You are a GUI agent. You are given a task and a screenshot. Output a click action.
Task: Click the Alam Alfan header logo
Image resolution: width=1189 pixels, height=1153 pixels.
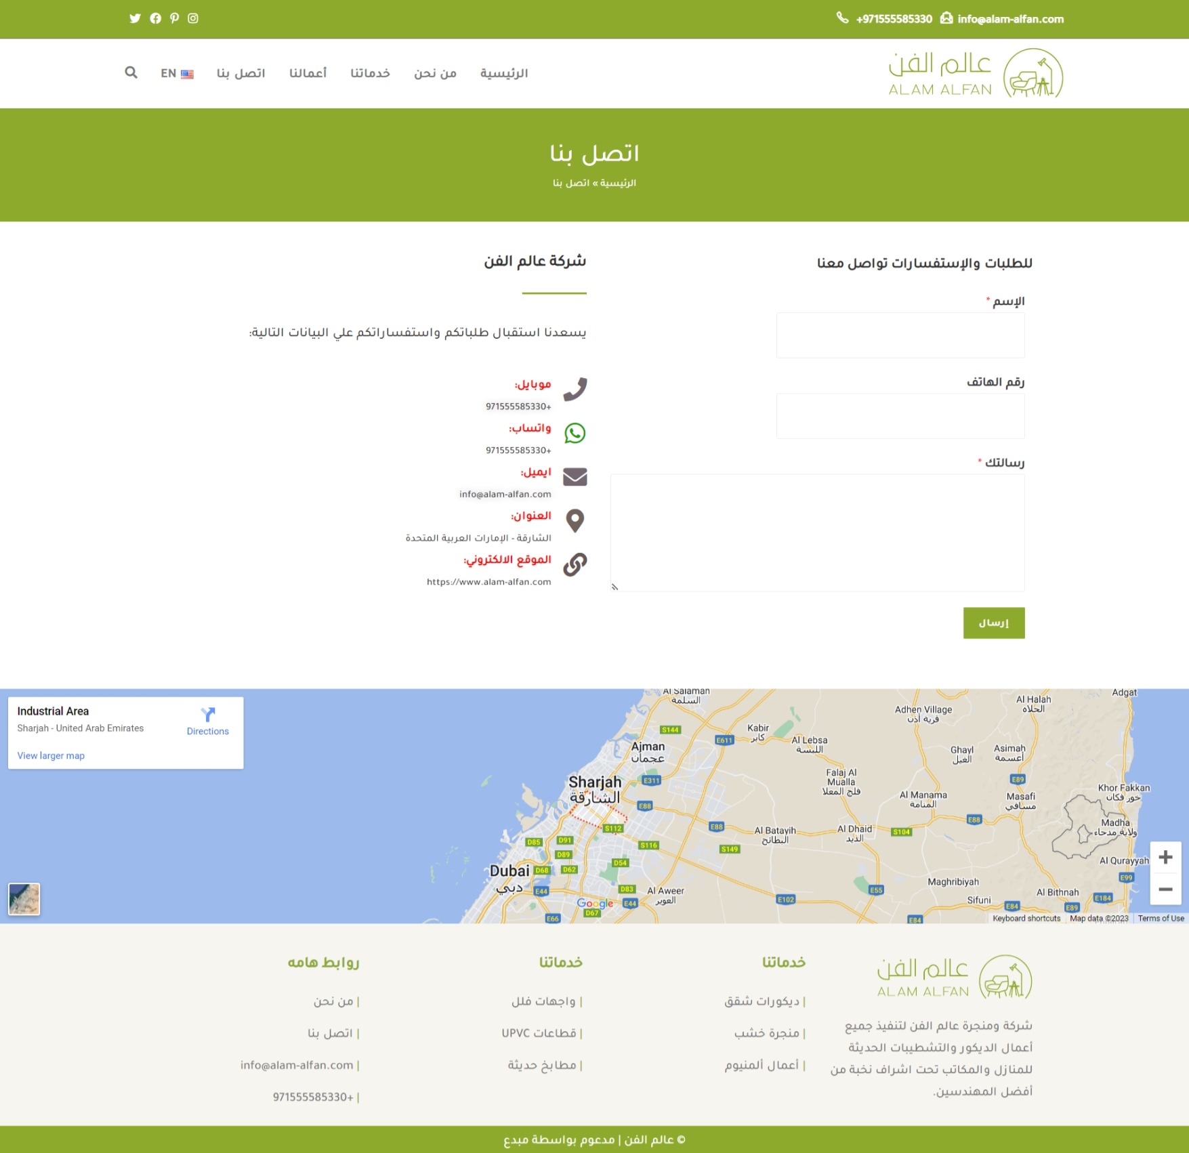click(975, 73)
